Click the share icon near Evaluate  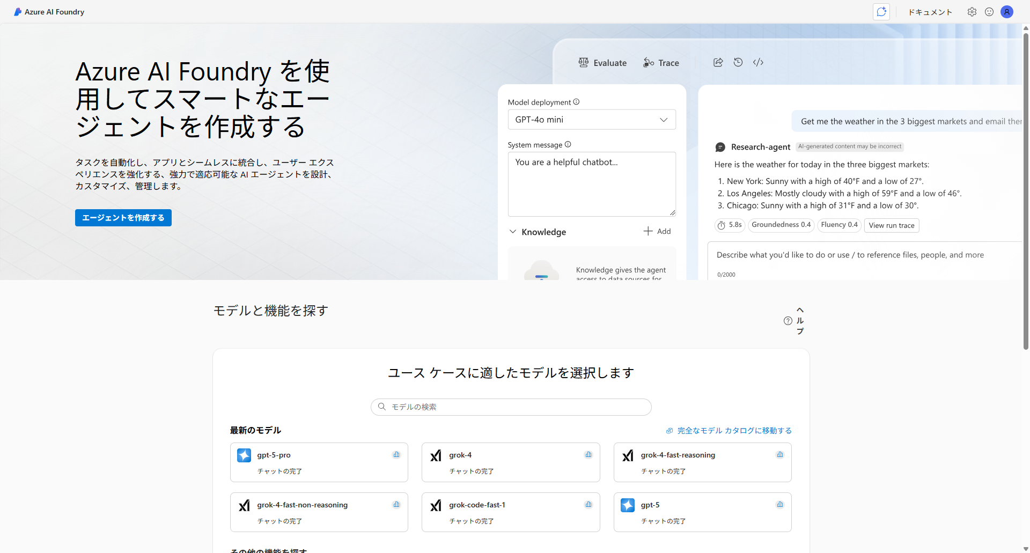click(x=718, y=62)
